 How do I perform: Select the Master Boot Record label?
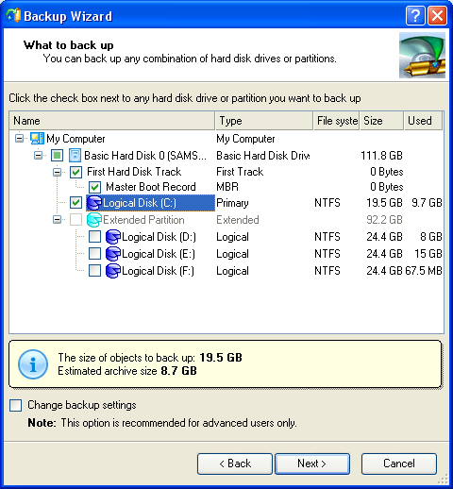[x=151, y=187]
